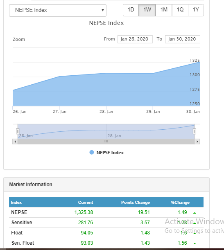The height and width of the screenshot is (250, 224).
Task: Grab the left navigator range handle
Action: 18,131
